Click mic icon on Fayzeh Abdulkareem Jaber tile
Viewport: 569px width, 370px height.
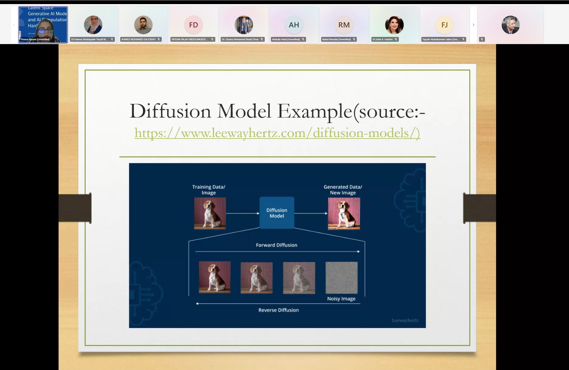[463, 39]
